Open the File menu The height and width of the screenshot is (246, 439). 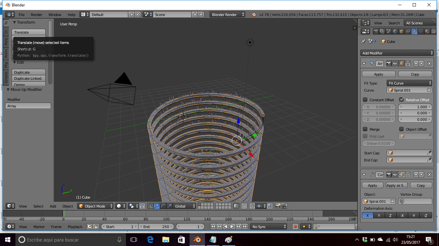point(22,14)
